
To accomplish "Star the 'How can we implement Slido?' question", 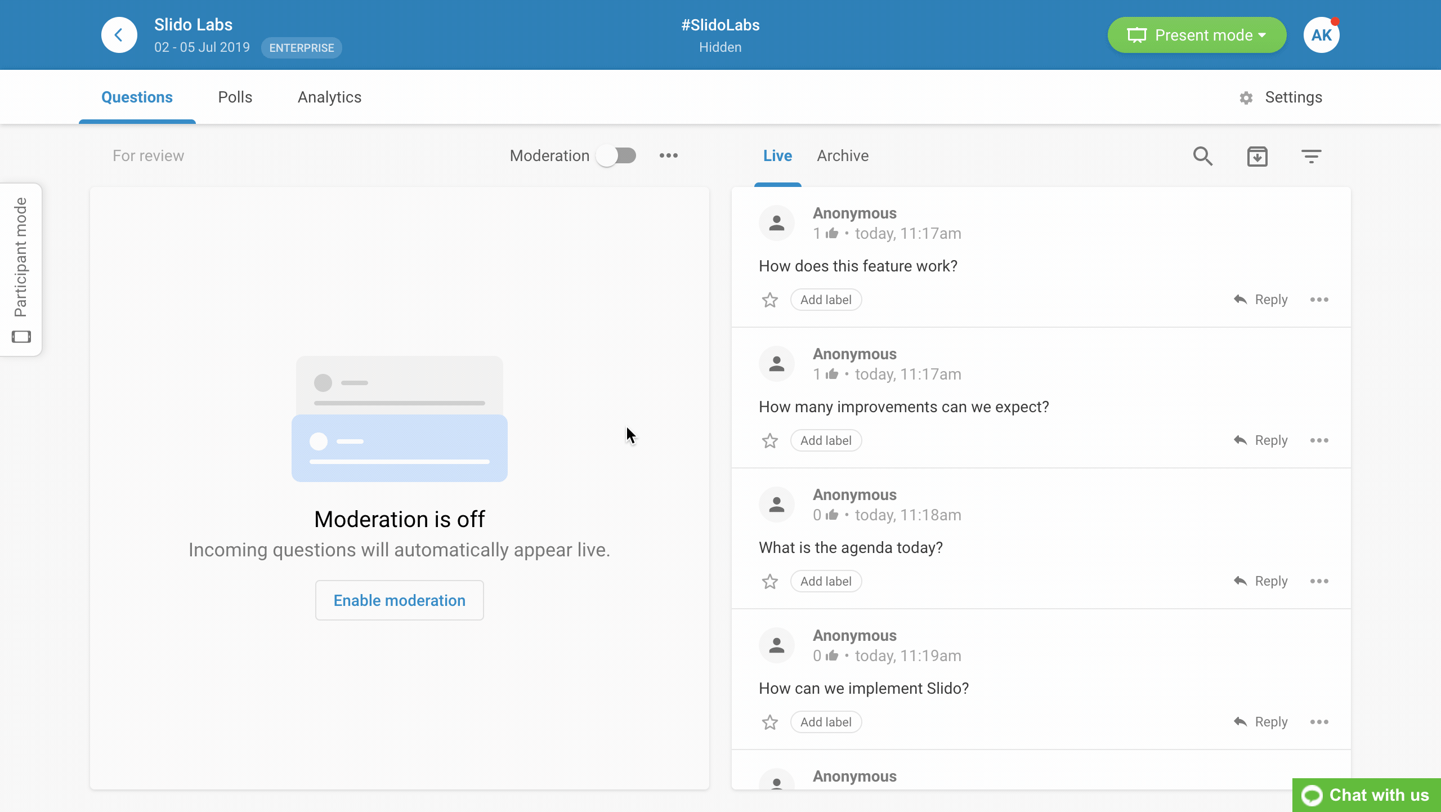I will pyautogui.click(x=770, y=722).
